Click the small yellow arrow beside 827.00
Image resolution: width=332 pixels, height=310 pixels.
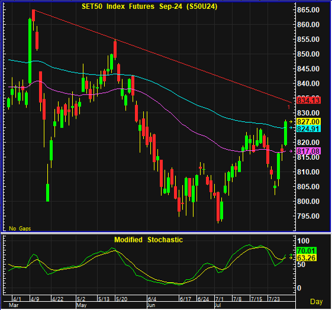click(291, 122)
